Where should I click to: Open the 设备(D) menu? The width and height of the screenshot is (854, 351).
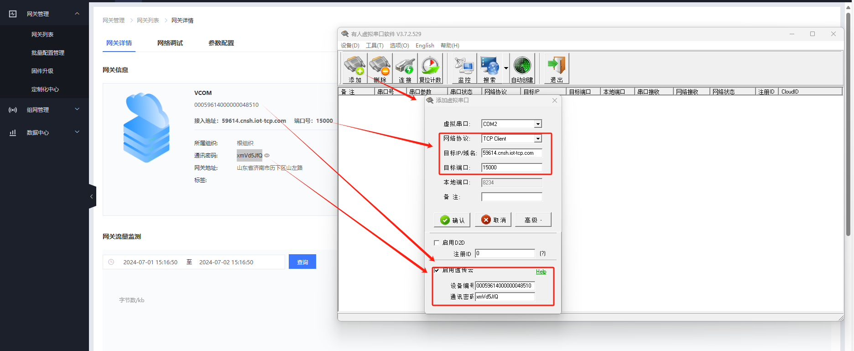pyautogui.click(x=350, y=46)
